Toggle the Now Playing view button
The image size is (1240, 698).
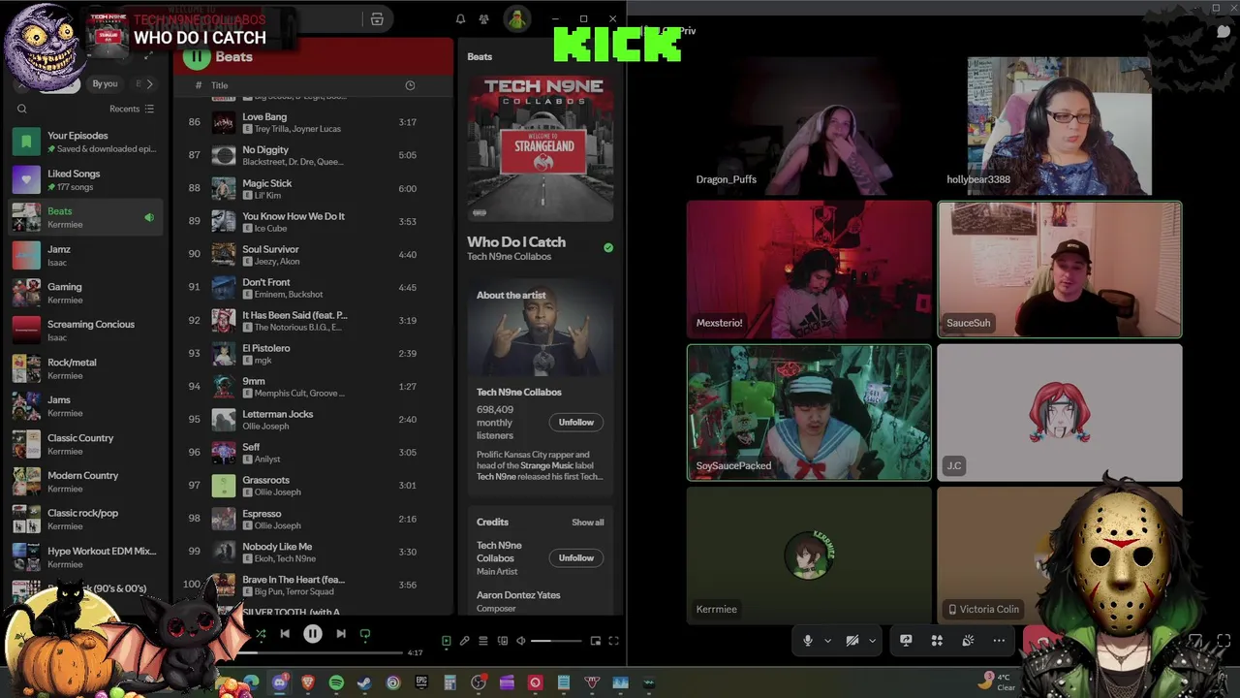[446, 641]
